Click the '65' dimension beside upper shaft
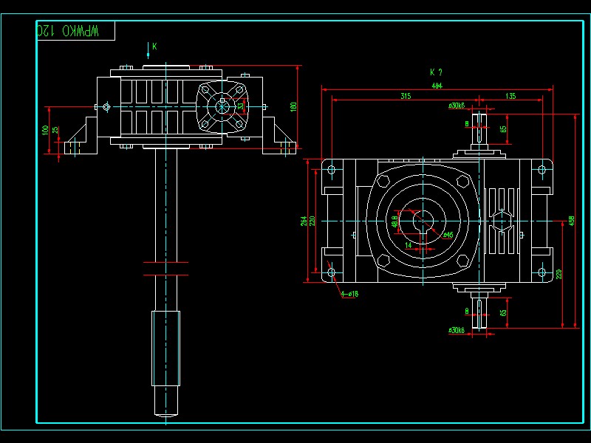Screen dimensions: 591x443 [503, 129]
